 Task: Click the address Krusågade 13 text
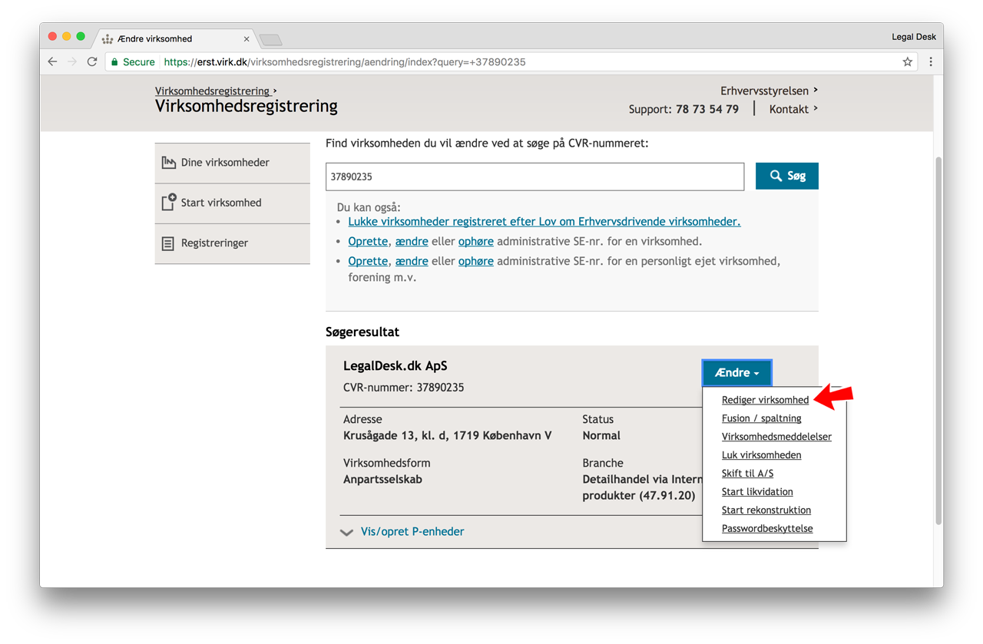coord(447,436)
